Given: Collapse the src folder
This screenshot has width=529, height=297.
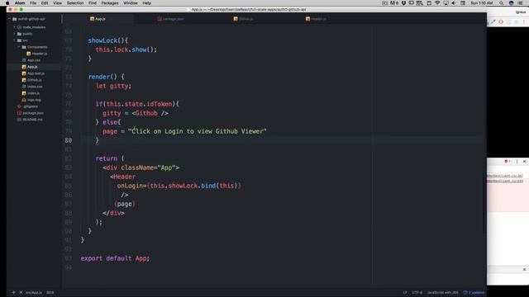Looking at the screenshot, I should pos(14,40).
